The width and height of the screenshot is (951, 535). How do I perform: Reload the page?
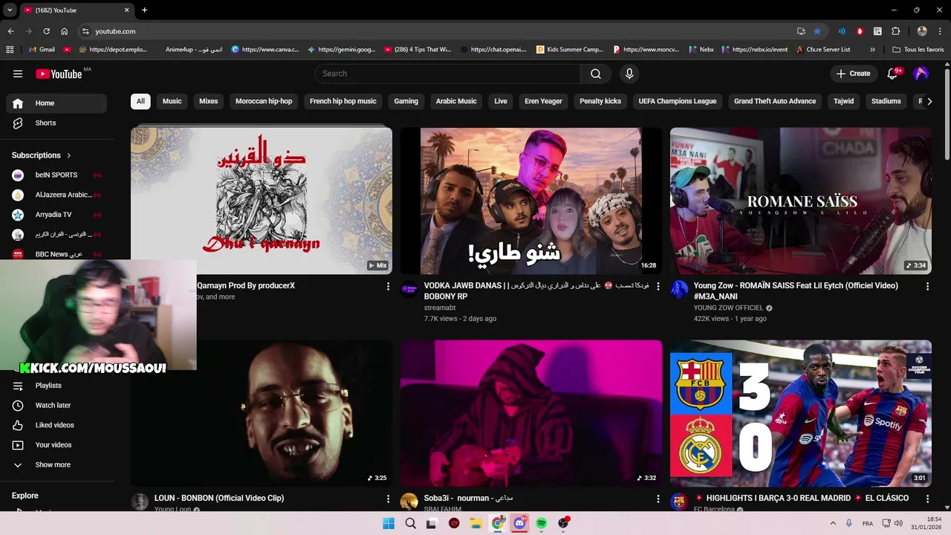(x=46, y=31)
